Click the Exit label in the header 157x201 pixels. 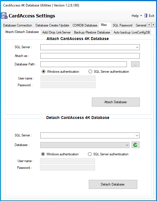click(x=151, y=16)
